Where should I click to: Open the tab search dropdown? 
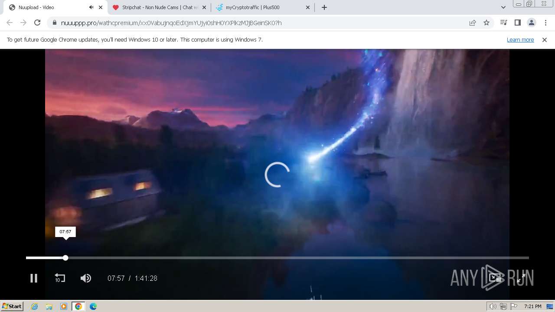(x=503, y=7)
